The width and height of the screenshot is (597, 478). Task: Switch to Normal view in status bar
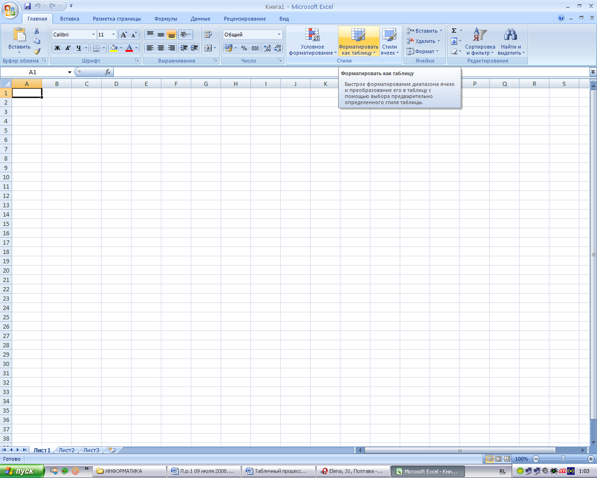tap(490, 459)
